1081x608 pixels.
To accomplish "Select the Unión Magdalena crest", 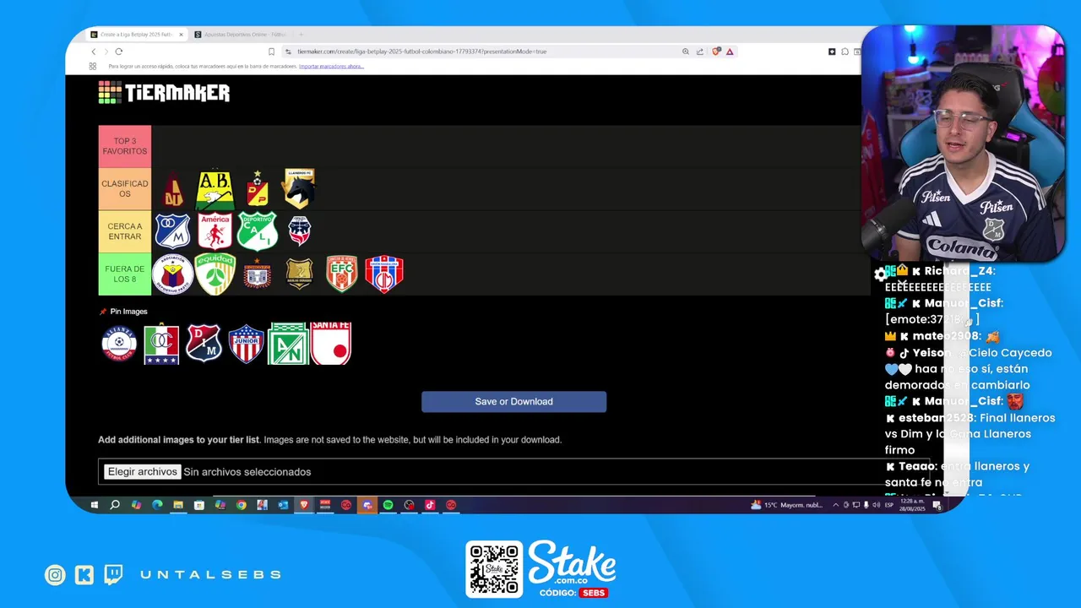I will 384,274.
